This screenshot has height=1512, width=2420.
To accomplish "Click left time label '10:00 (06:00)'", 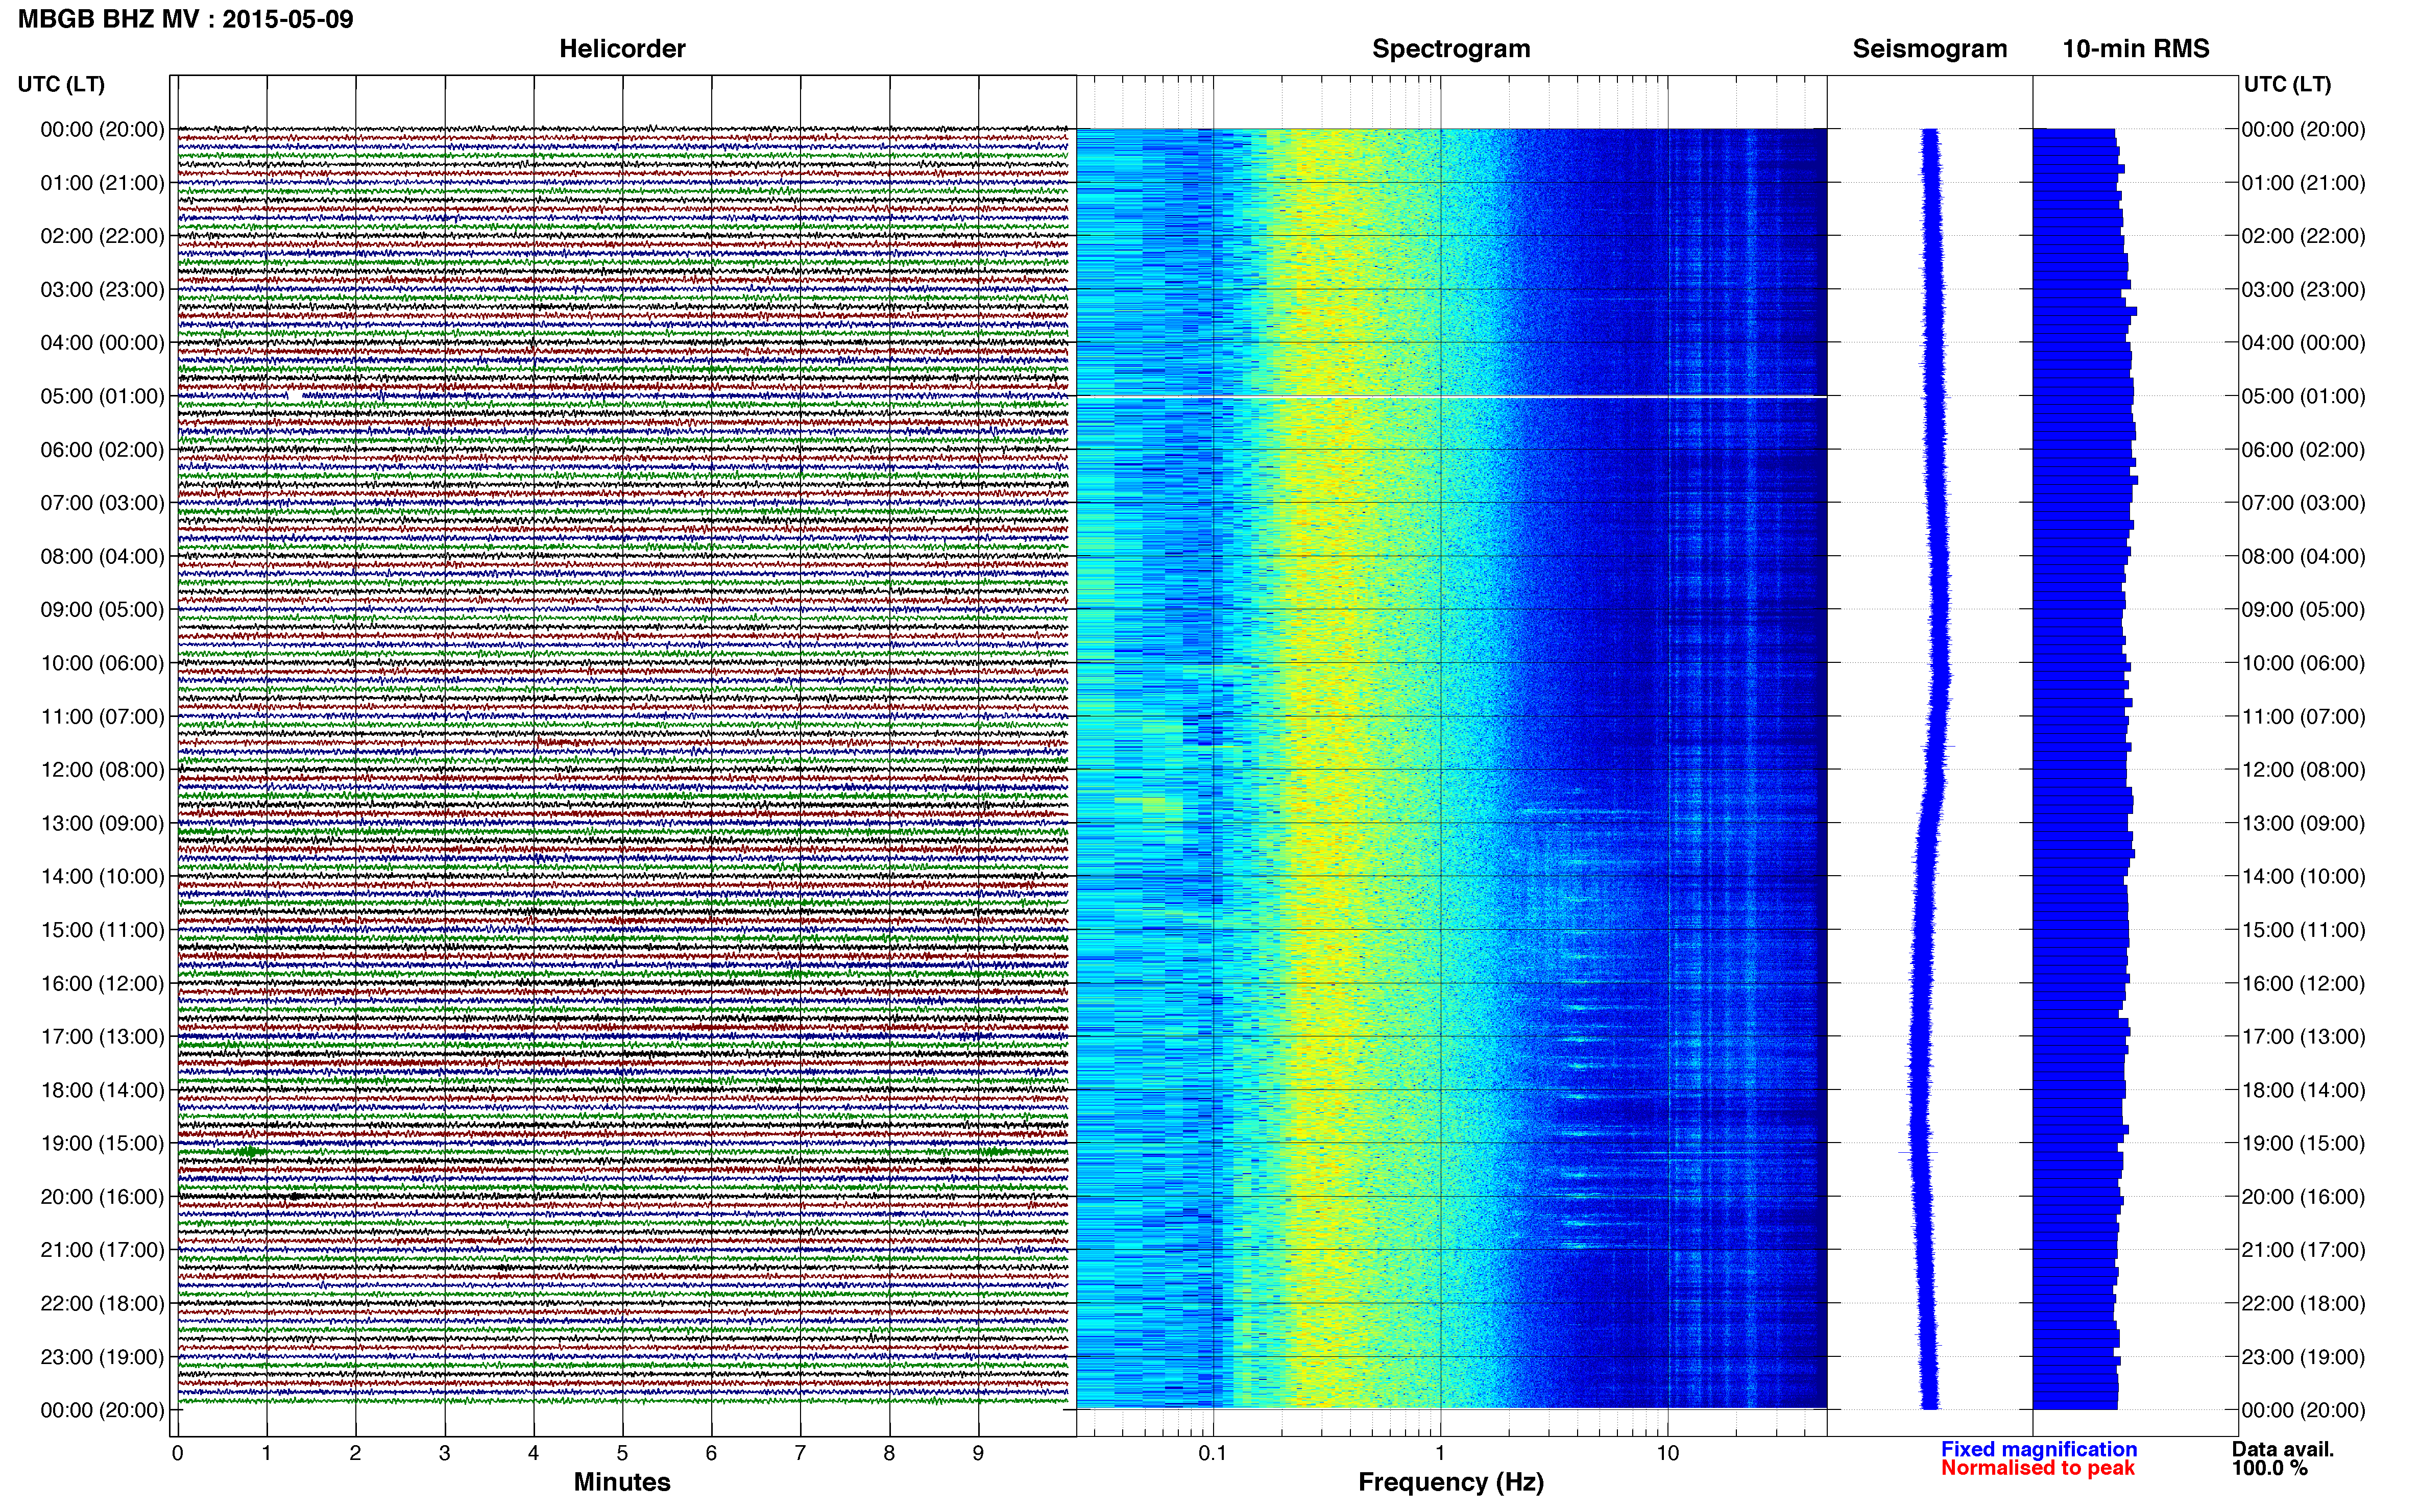I will tap(102, 663).
